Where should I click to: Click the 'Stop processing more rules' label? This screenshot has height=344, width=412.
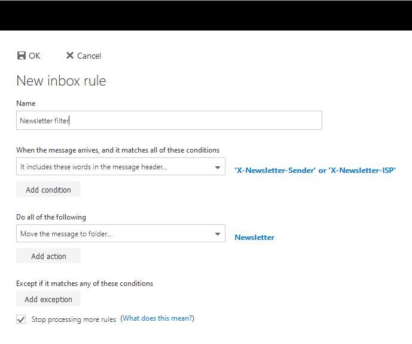click(74, 319)
